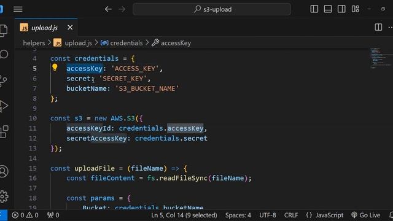Image resolution: width=393 pixels, height=221 pixels.
Task: Change indentation via Spaces: 4
Action: pyautogui.click(x=238, y=215)
